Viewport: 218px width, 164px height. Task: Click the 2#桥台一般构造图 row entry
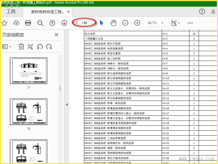(x=107, y=69)
